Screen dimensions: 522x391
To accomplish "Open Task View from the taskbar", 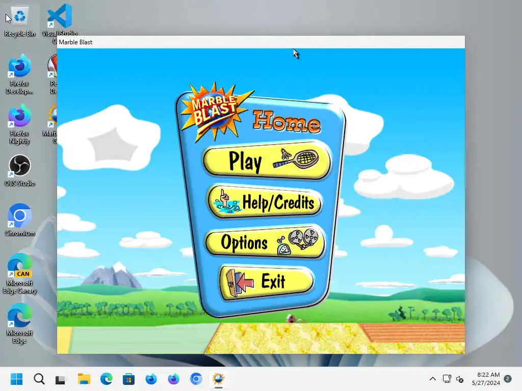I will (61, 379).
